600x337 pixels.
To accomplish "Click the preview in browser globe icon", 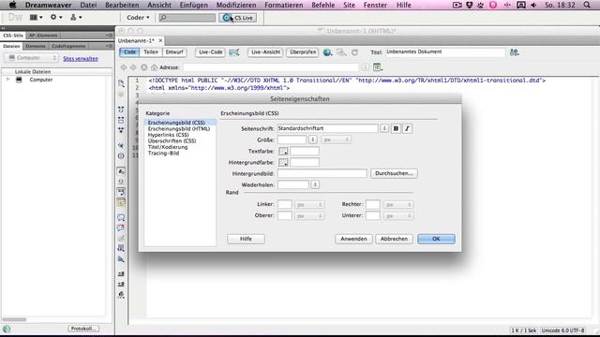I will click(327, 52).
